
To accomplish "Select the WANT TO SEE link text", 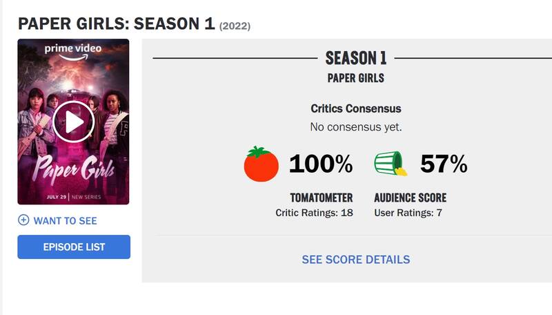I will tap(65, 221).
